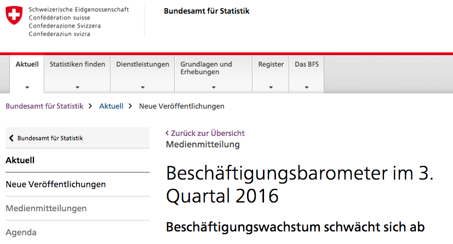Expand the arrow under Statistiken finden
Screen dimensions: 453x244
[77, 87]
